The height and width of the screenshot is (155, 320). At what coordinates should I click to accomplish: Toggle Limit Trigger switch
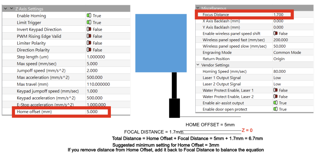tap(89, 22)
